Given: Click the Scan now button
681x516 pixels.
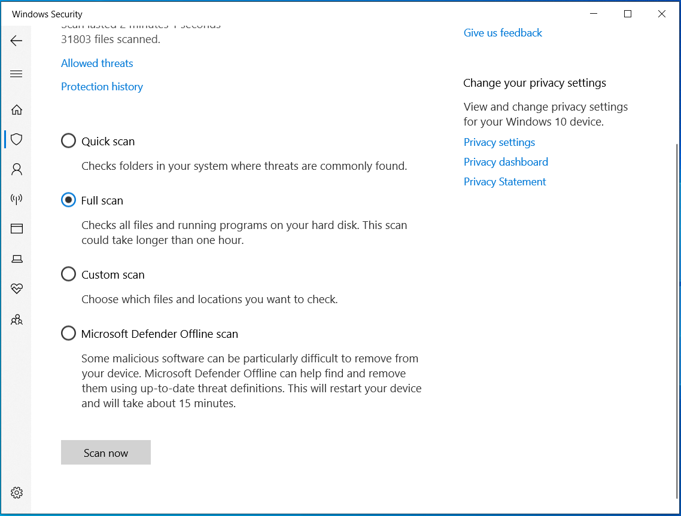Looking at the screenshot, I should pos(105,453).
